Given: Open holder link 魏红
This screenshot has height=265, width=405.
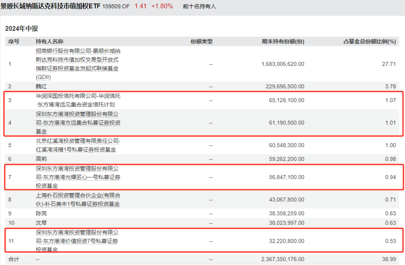Looking at the screenshot, I should 41,87.
